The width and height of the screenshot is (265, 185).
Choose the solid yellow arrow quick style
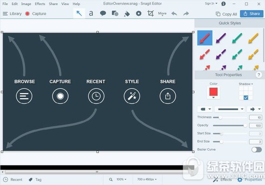[x=253, y=38]
